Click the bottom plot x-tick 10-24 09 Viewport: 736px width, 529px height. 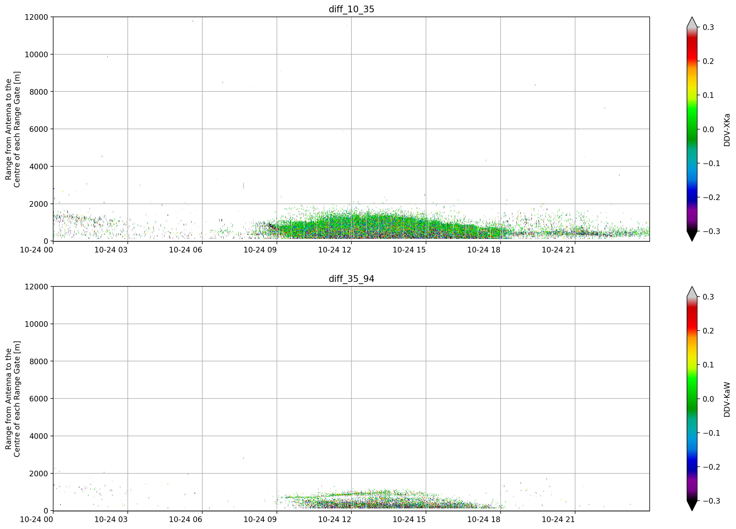coord(260,519)
